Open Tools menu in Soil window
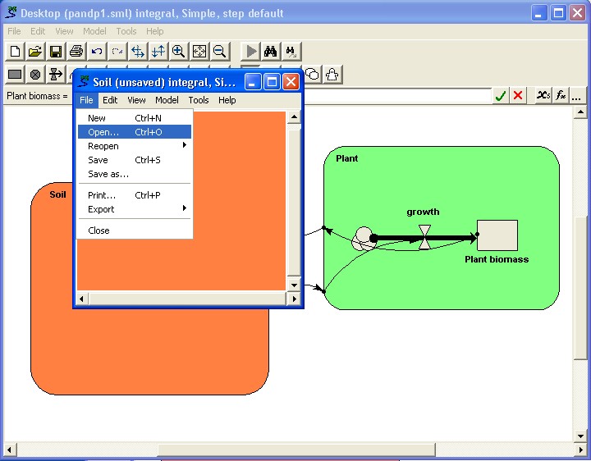Image resolution: width=591 pixels, height=461 pixels. 199,100
